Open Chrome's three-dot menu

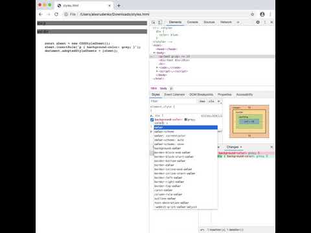coord(270,14)
